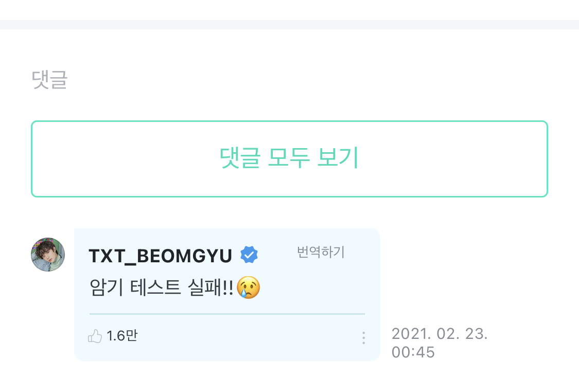Image resolution: width=579 pixels, height=378 pixels.
Task: Click the word 댓글 in green button
Action: click(x=240, y=157)
